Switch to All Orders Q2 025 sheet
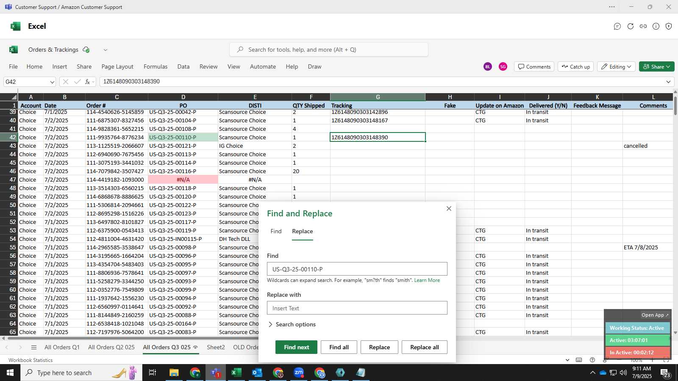Screen dimensions: 678x381 111,347
